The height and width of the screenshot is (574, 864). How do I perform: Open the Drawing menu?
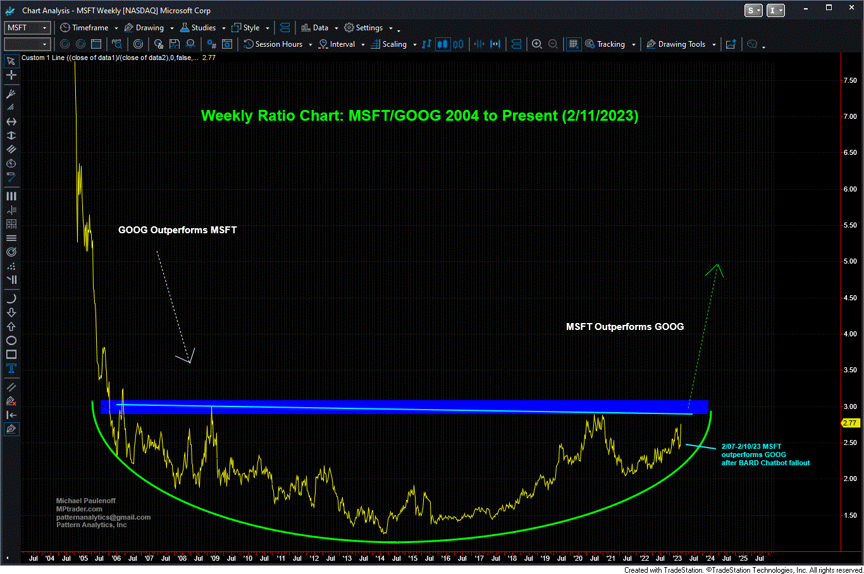tap(144, 28)
